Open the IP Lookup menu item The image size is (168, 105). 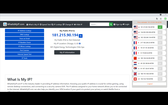tap(57, 24)
